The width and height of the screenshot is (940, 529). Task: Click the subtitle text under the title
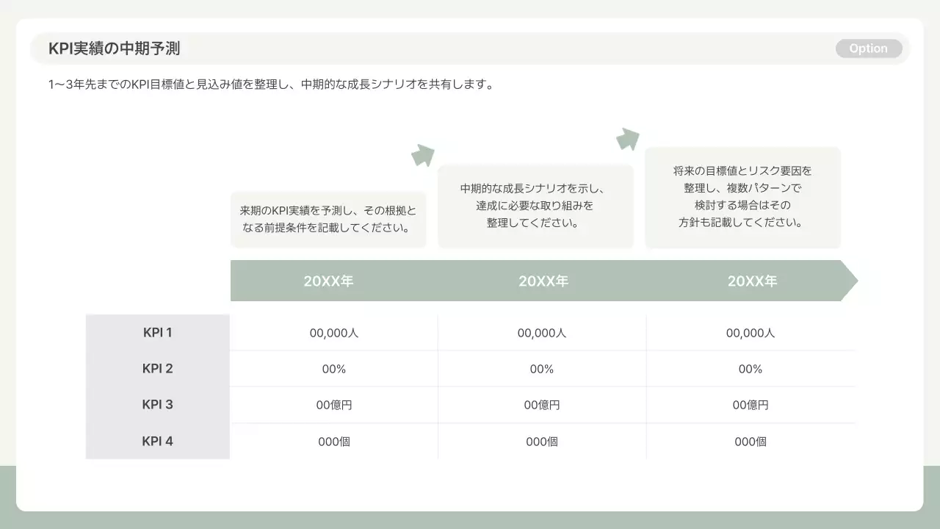click(270, 83)
